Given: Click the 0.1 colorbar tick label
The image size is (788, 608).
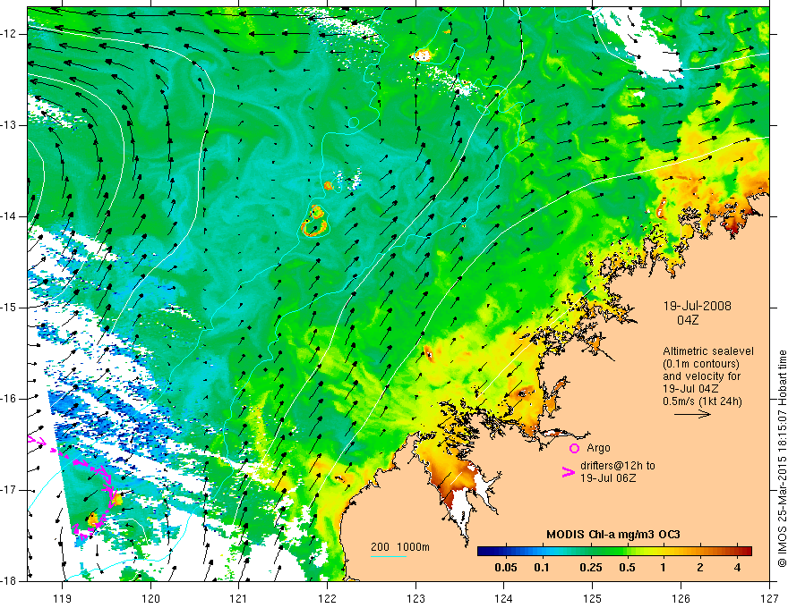Looking at the screenshot, I should tap(541, 568).
